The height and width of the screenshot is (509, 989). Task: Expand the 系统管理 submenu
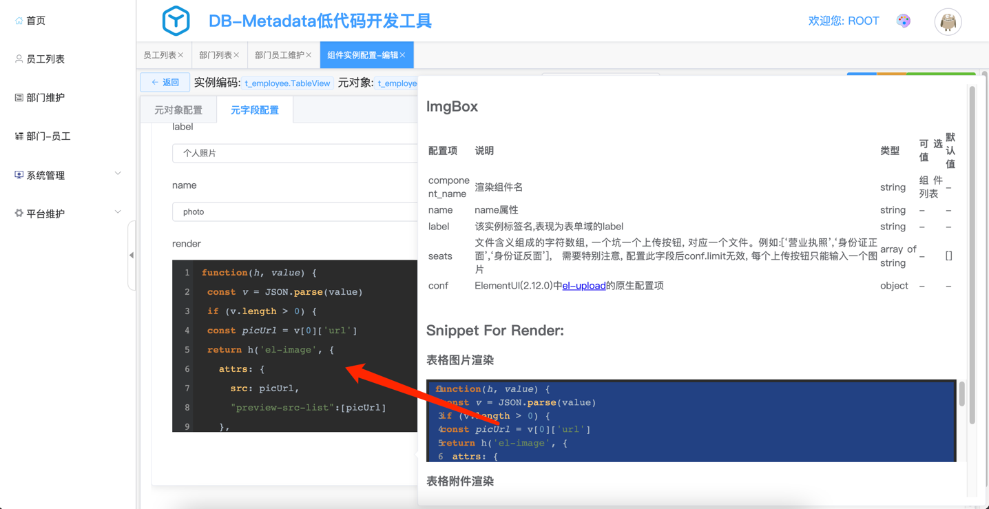(118, 174)
